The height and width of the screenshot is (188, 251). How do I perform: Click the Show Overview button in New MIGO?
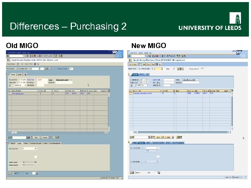pos(133,64)
